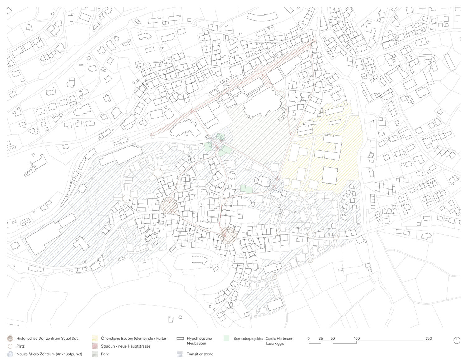Click the Platz circle legend symbol

(10, 346)
